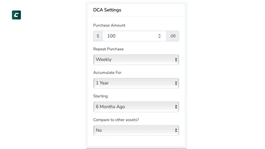Click the Purchase Amount input field
The width and height of the screenshot is (265, 149).
click(129, 36)
